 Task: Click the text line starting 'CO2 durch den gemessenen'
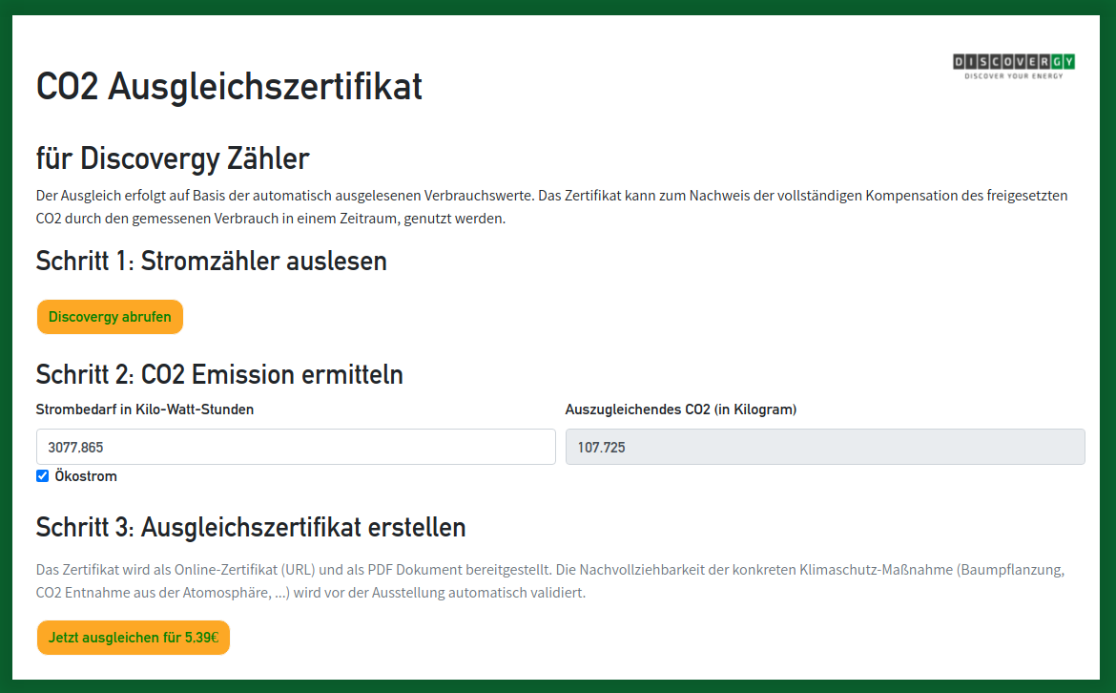[271, 219]
